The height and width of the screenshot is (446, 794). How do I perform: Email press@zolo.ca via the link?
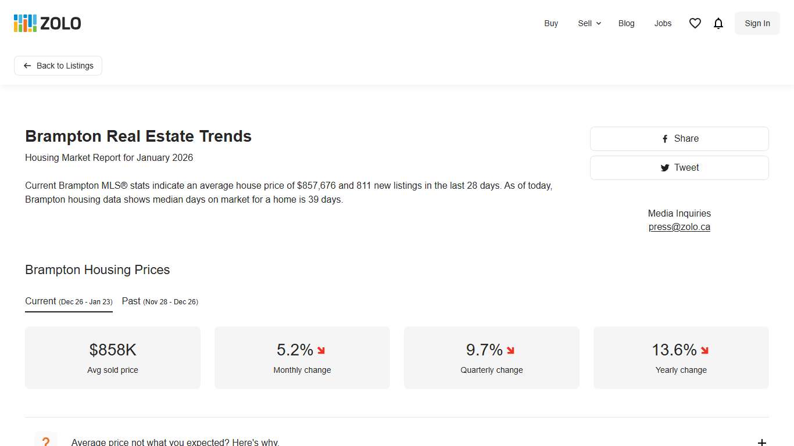[679, 226]
